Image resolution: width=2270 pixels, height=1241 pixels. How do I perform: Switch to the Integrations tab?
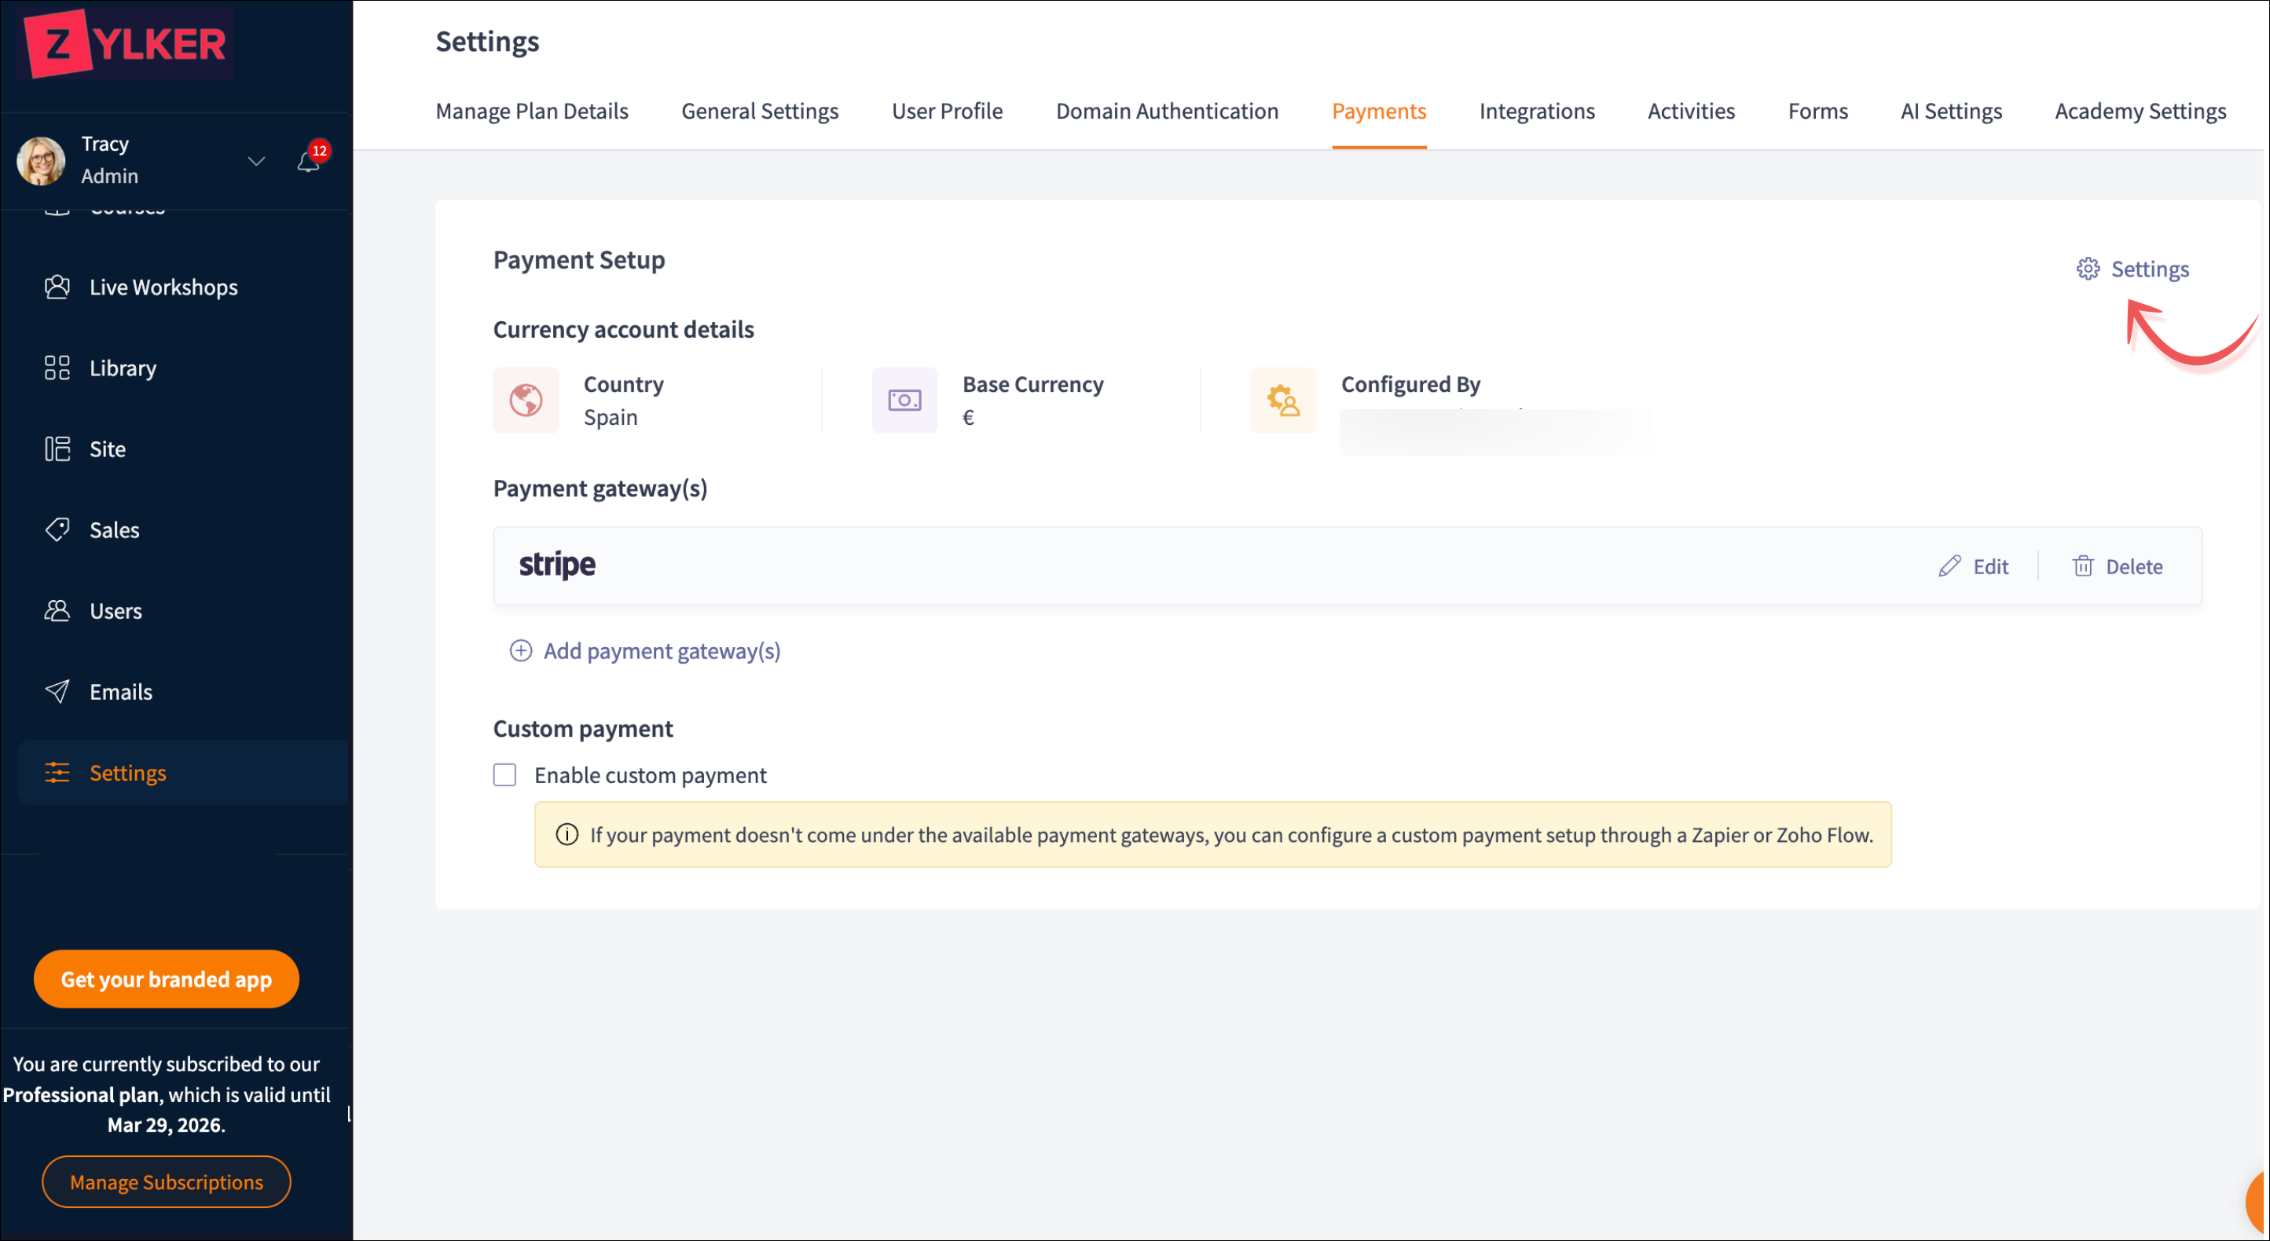point(1536,111)
